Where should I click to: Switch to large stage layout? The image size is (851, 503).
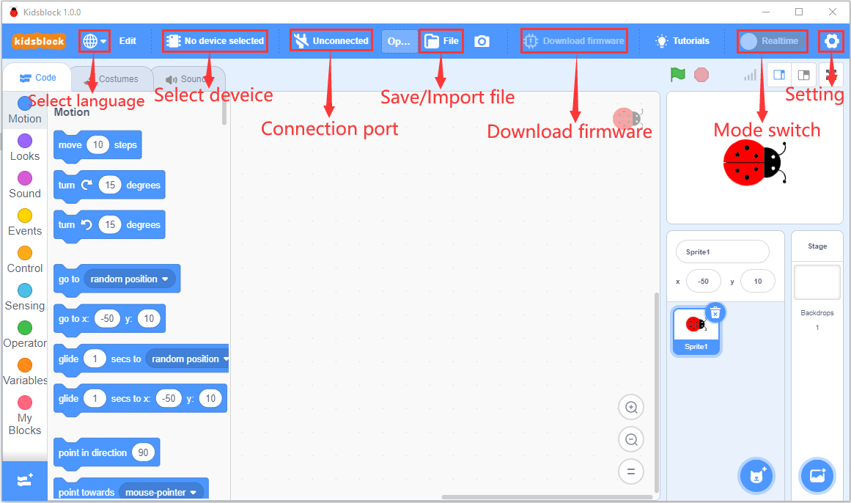click(804, 75)
